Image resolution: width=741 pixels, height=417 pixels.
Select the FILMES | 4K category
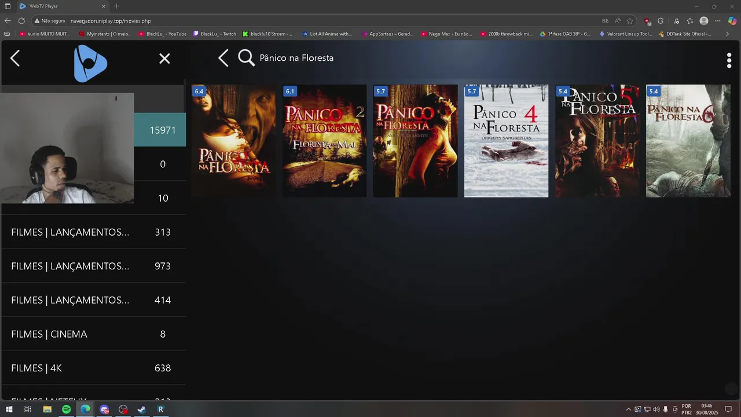(93, 368)
